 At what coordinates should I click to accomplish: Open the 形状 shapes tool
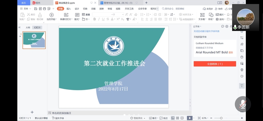211,15
